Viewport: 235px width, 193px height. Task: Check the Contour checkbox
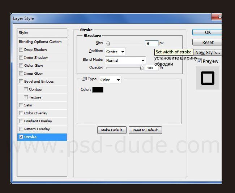(26, 89)
